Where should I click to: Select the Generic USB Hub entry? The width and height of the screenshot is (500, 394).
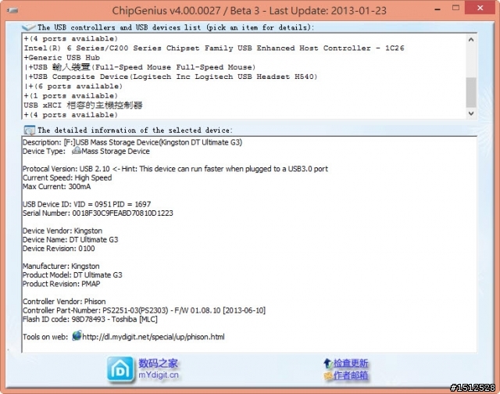[x=62, y=58]
